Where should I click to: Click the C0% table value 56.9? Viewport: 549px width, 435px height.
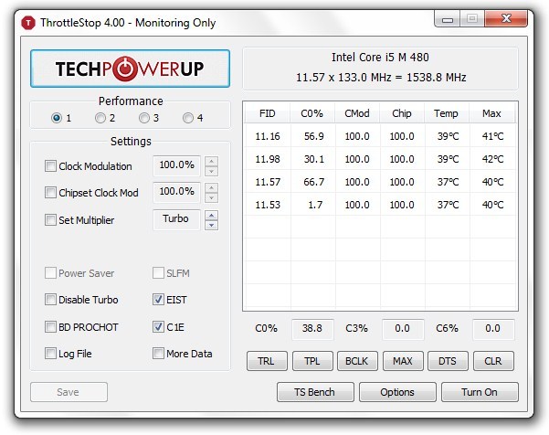pyautogui.click(x=313, y=136)
